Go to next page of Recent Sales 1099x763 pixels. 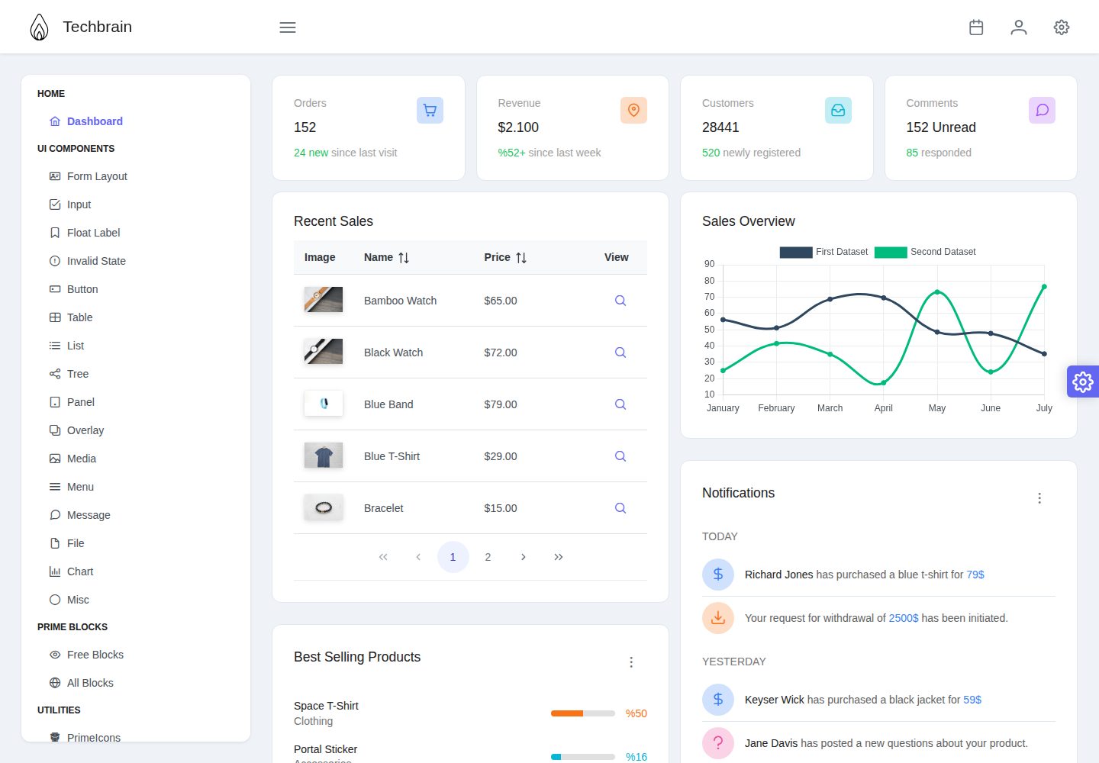coord(523,557)
